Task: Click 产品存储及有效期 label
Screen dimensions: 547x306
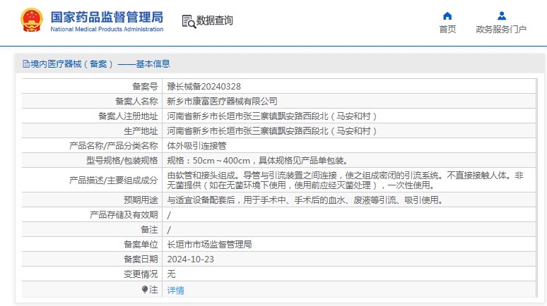Action: coord(124,215)
